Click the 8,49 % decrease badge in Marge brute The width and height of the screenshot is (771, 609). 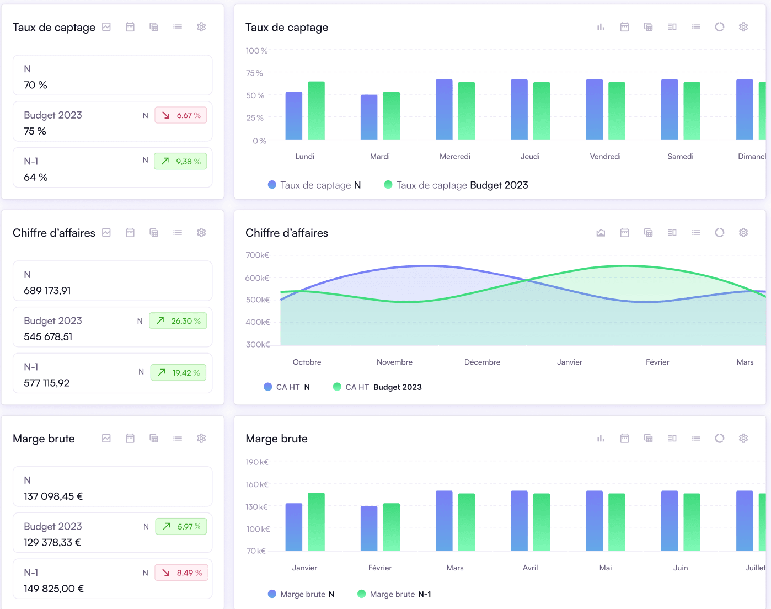coord(181,573)
